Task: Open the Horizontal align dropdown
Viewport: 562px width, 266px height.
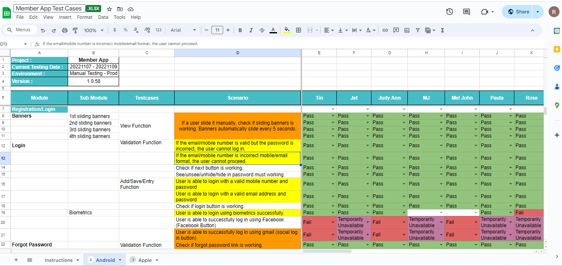Action: coord(329,30)
